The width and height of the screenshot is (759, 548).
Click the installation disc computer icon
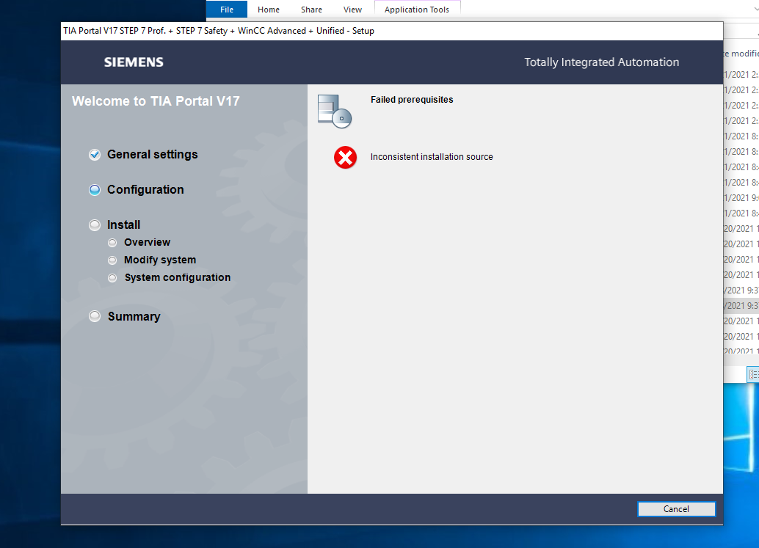pos(334,112)
